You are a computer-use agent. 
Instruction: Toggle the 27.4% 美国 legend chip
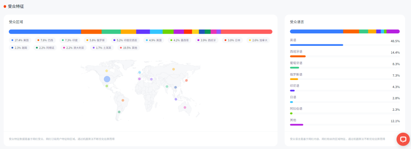20,41
